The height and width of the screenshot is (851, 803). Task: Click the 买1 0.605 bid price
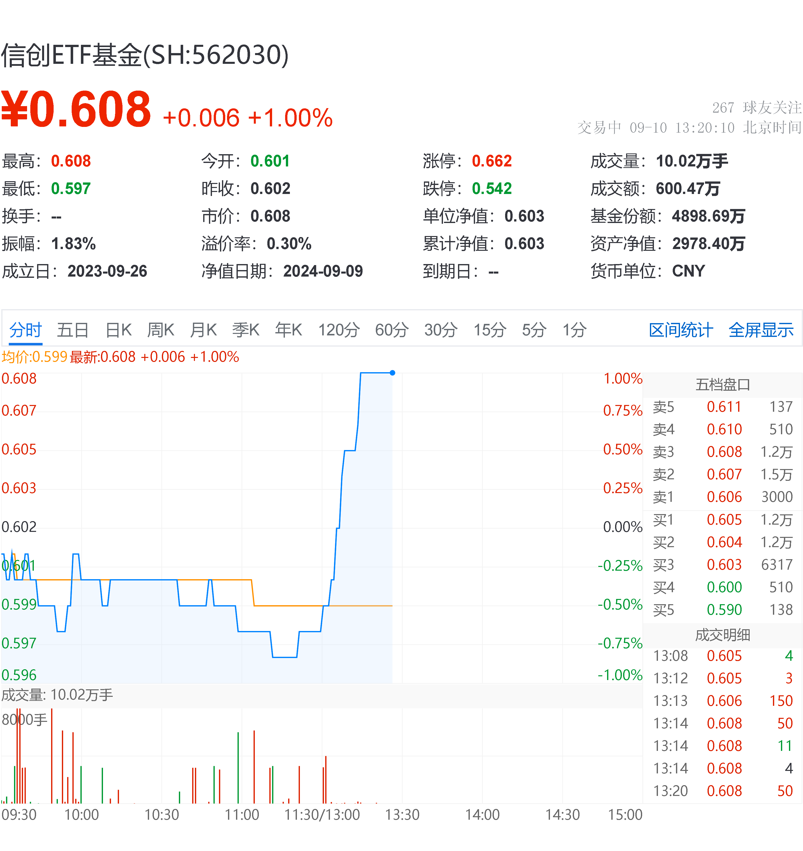click(x=725, y=520)
